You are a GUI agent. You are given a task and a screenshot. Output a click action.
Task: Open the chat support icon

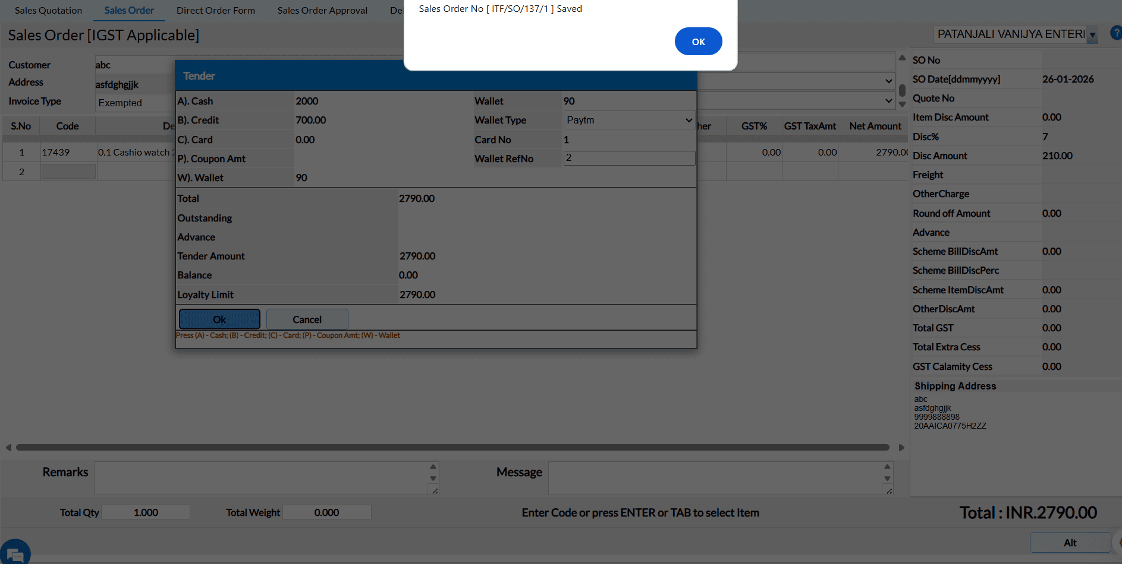15,553
